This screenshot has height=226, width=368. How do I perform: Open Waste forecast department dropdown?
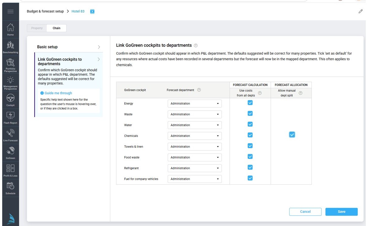tap(195, 114)
